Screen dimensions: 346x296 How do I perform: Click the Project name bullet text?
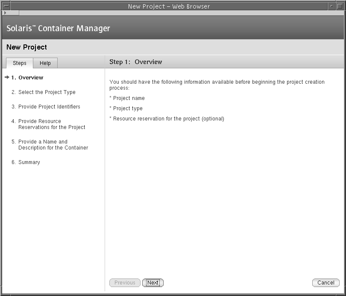point(129,98)
